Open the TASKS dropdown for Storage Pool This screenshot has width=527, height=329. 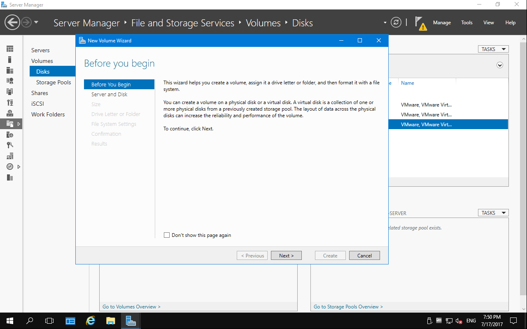493,213
